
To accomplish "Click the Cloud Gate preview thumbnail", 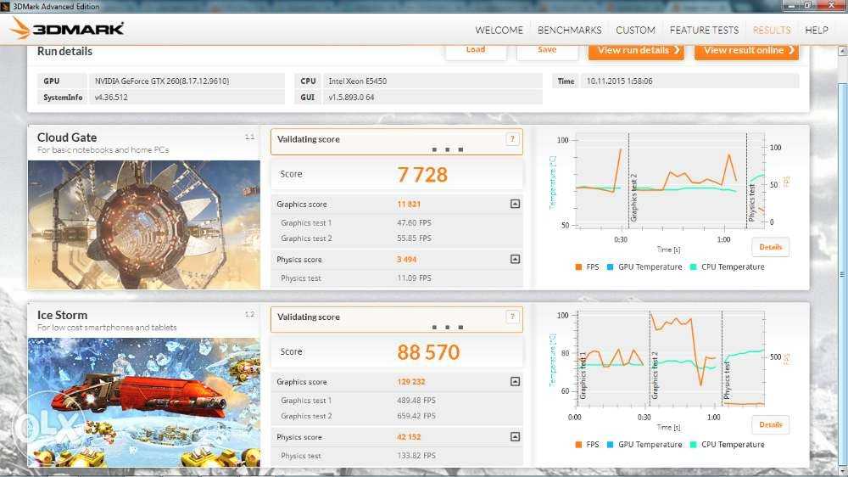I will (x=144, y=225).
